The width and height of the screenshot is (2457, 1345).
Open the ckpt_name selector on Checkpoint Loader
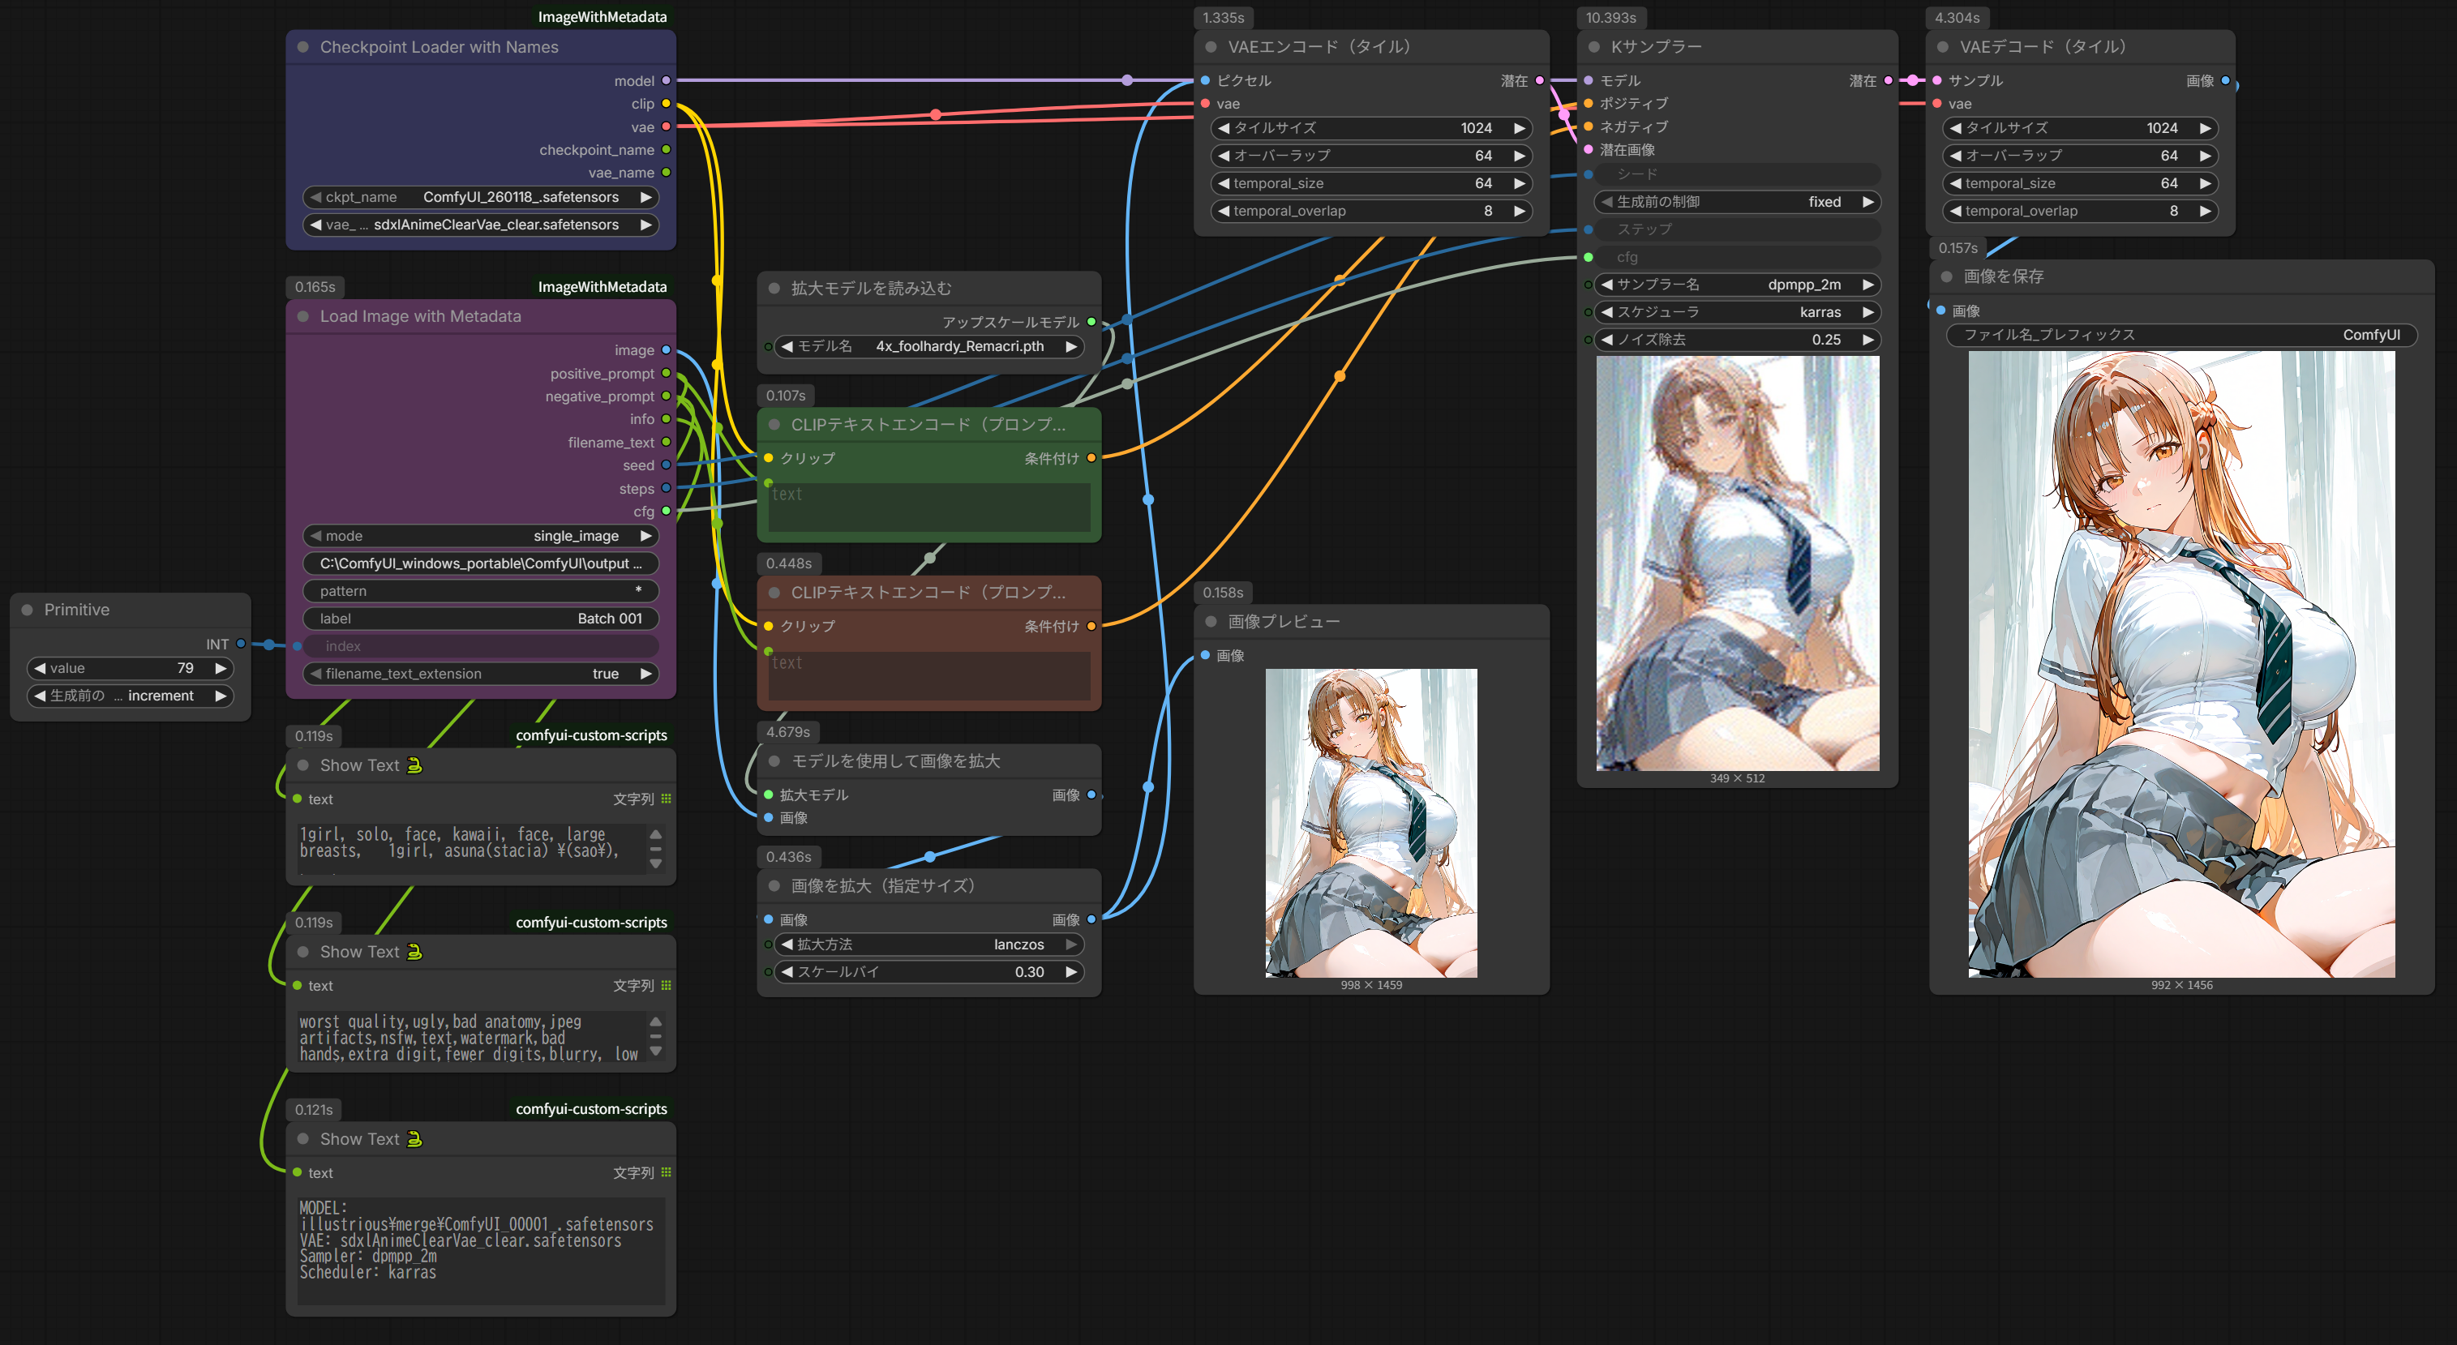[x=481, y=198]
